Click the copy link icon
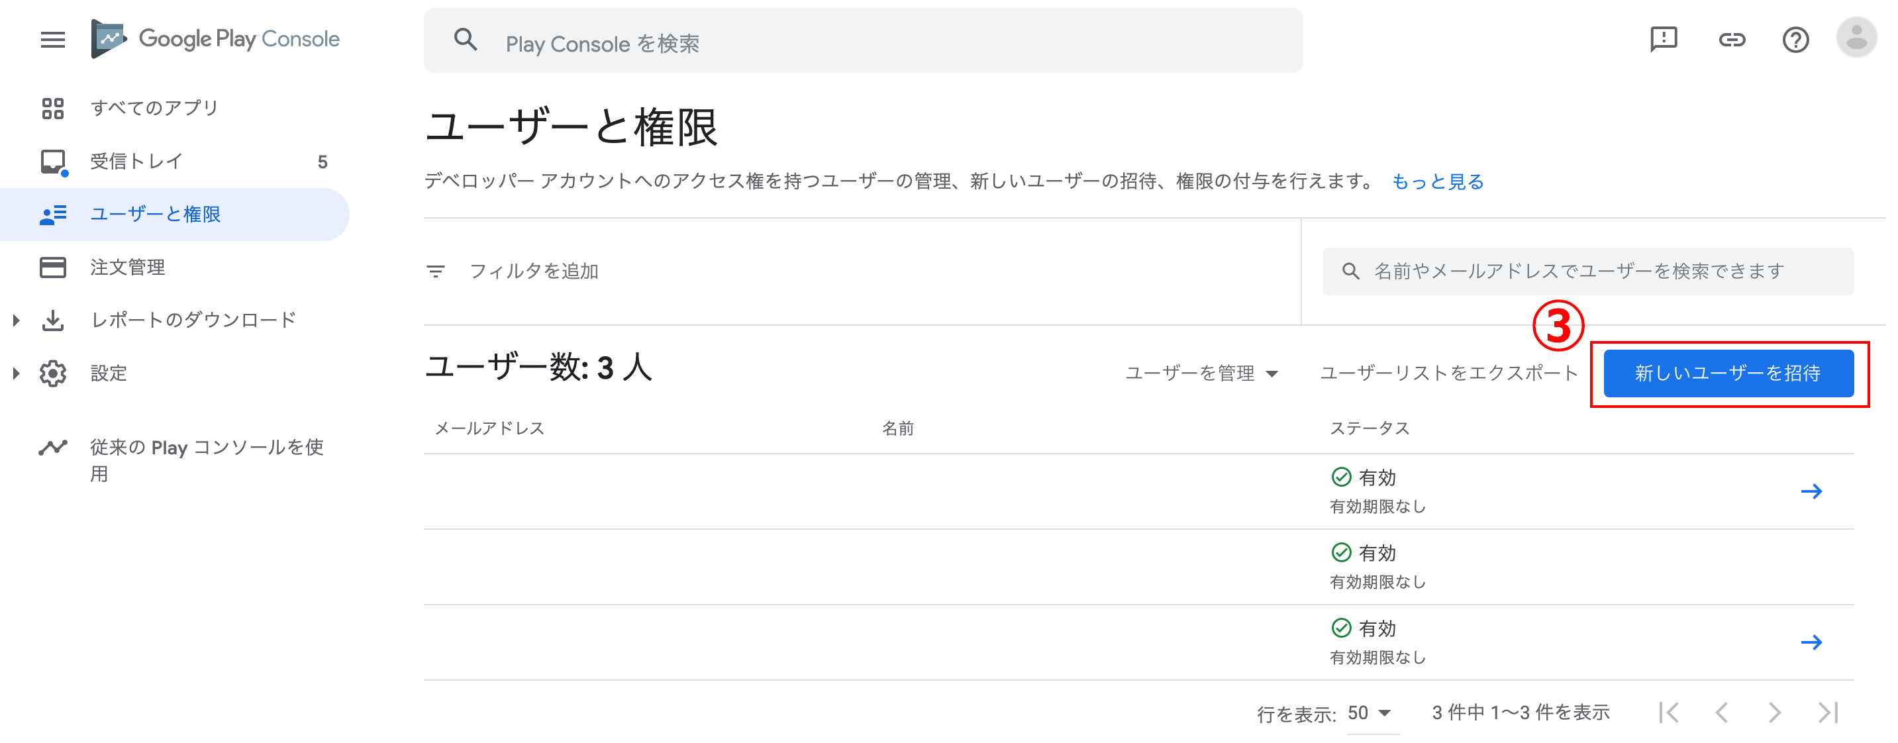This screenshot has width=1898, height=743. tap(1732, 39)
